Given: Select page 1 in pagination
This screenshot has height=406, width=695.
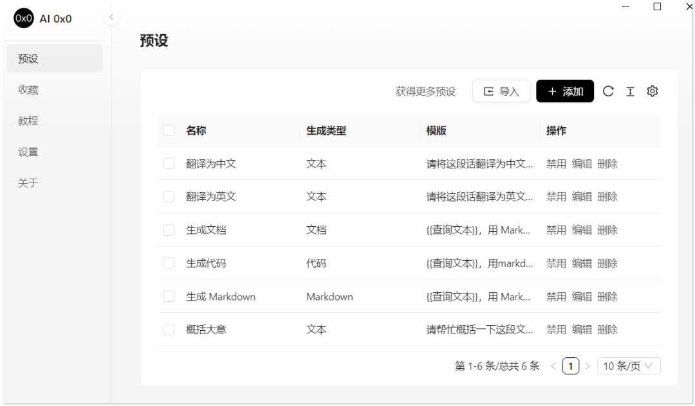Looking at the screenshot, I should pos(571,365).
